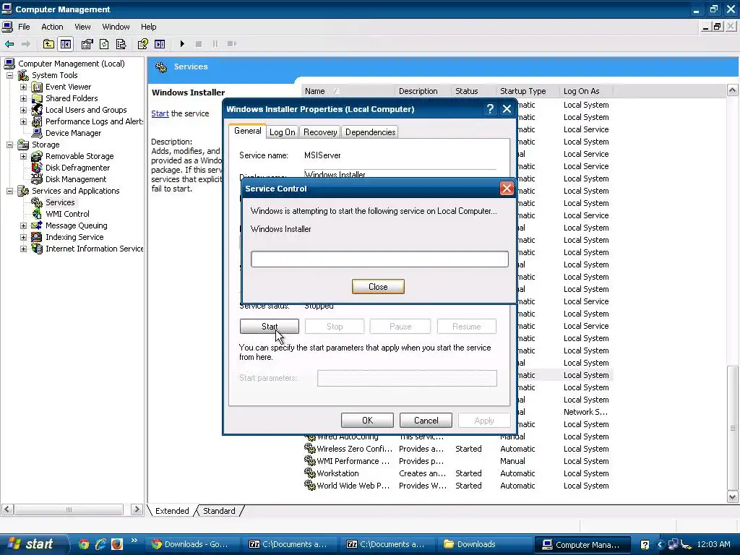Sort services by Name column header
This screenshot has height=555, width=740.
point(348,91)
